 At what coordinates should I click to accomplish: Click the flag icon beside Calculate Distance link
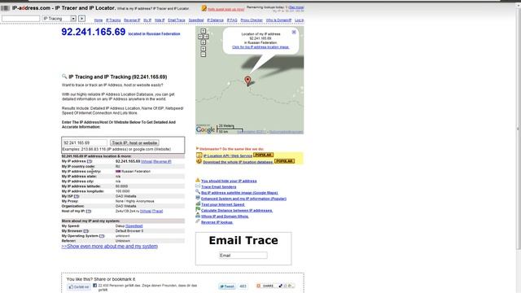[x=198, y=209]
